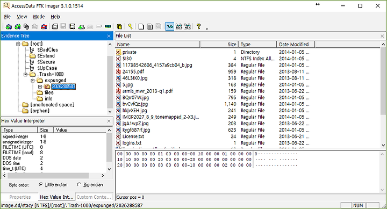Select the Little endian radio button
The width and height of the screenshot is (387, 209).
[41, 184]
